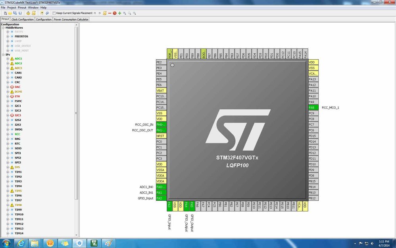Open the Project menu
This screenshot has width=396, height=248.
point(12,8)
